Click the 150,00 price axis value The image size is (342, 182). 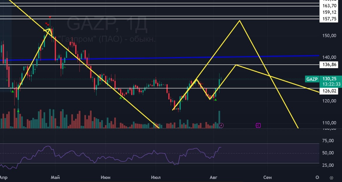(x=329, y=36)
